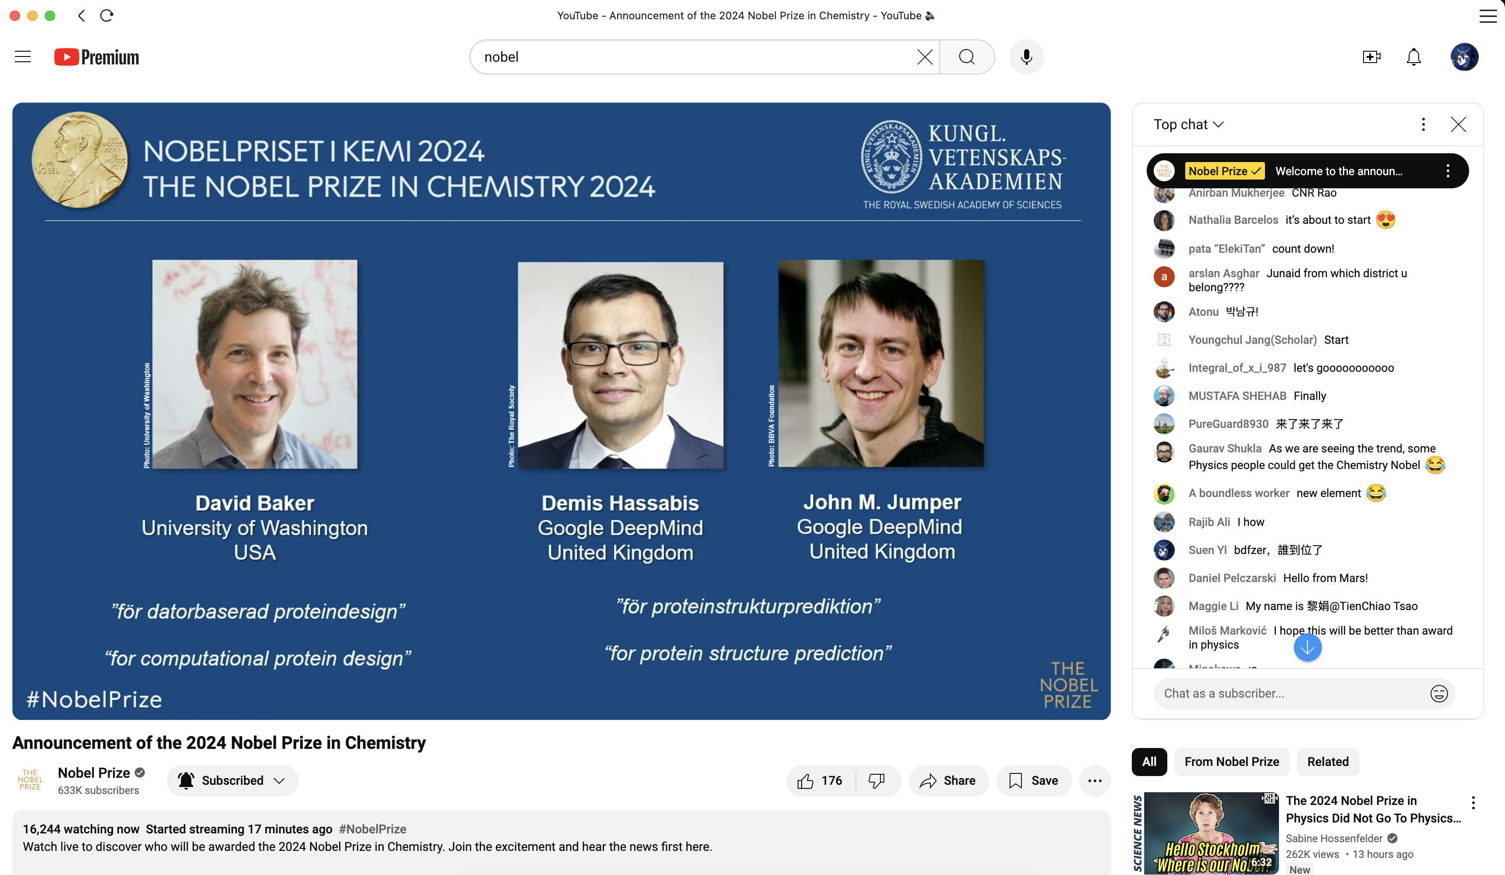Screen dimensions: 1505x875
Task: Click the search magnifier button
Action: (x=966, y=57)
